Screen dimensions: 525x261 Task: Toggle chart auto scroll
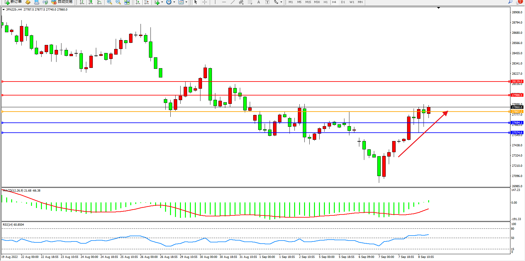coord(138,2)
